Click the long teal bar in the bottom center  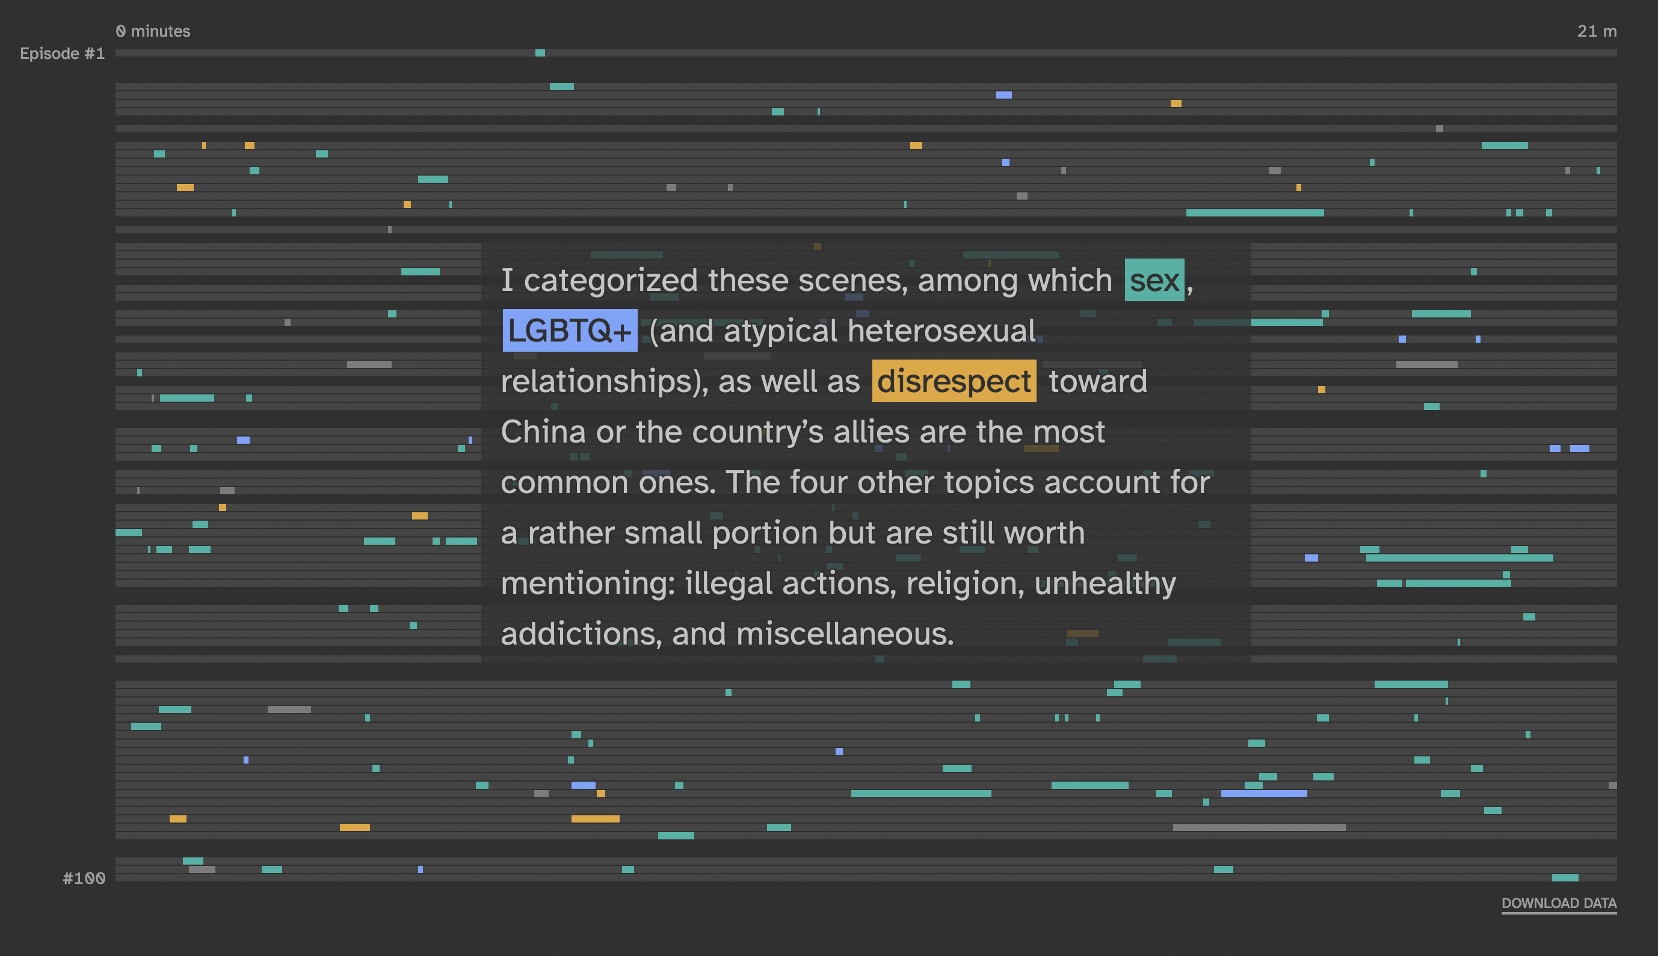[920, 794]
